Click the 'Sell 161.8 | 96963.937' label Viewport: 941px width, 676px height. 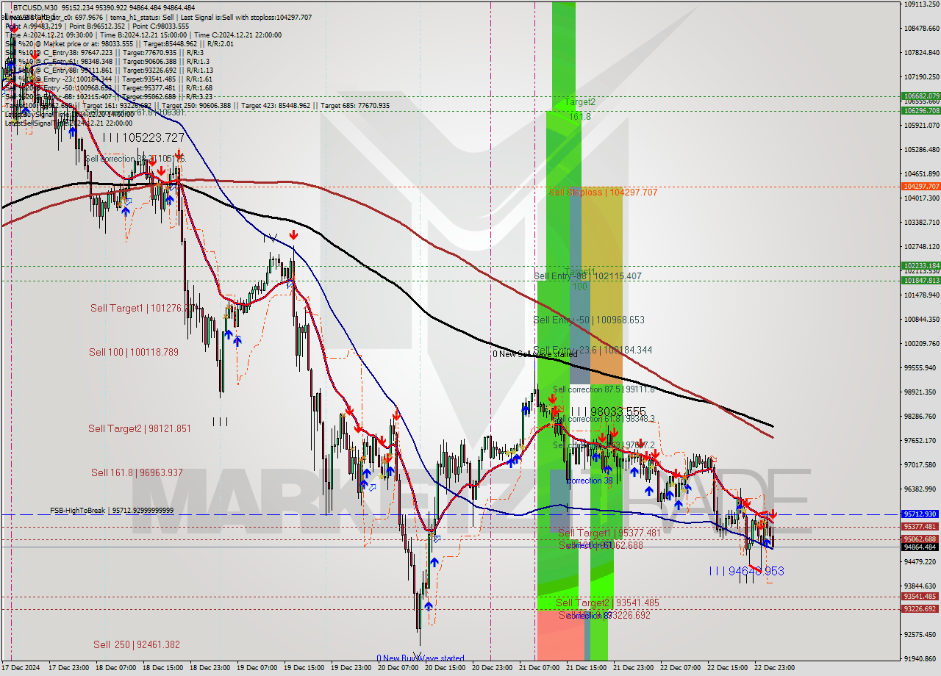(137, 473)
